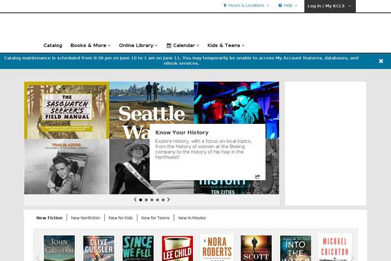Open the Seattle skyline banner image
Viewport: 391px width, 261px height.
pos(152,102)
